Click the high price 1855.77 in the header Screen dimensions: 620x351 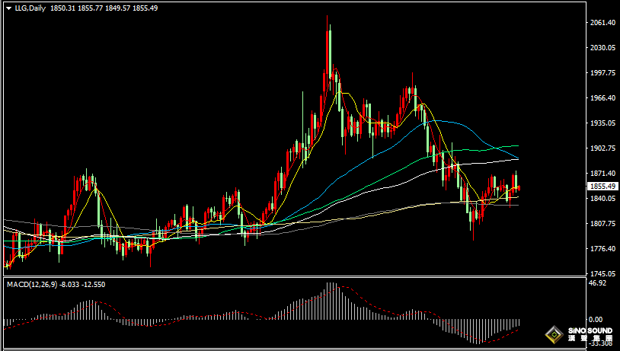[x=90, y=8]
